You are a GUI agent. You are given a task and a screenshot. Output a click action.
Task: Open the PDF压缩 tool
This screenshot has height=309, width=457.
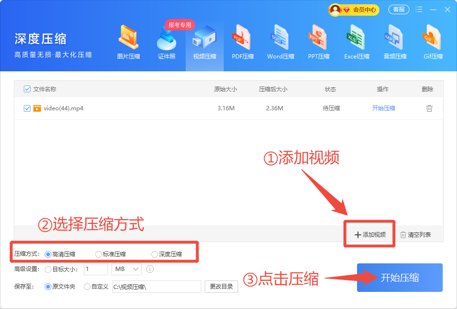(243, 44)
